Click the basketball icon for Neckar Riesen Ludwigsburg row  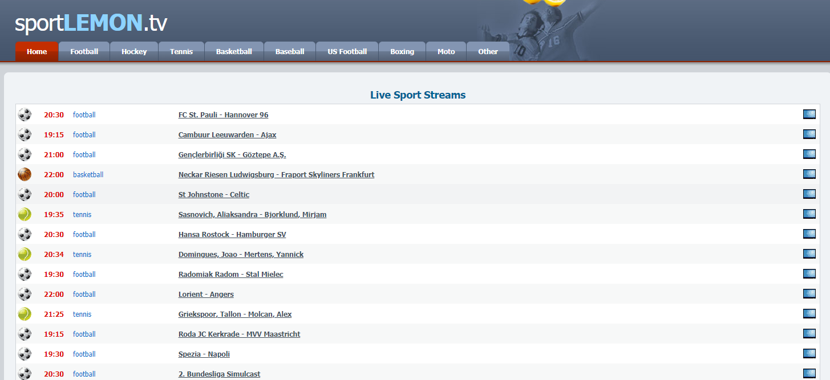25,174
